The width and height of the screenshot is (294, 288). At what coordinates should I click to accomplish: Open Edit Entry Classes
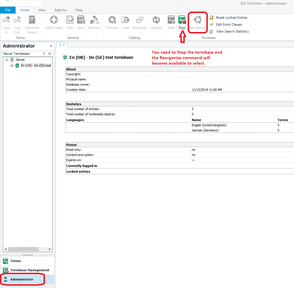229,25
